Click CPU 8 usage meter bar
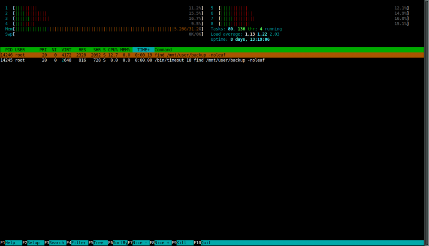Viewport: 429px width, 246px height. [314, 24]
